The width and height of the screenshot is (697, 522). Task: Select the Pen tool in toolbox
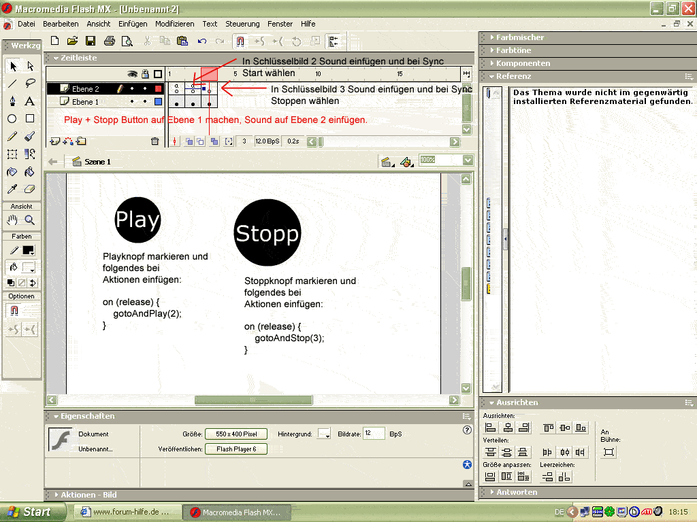12,101
